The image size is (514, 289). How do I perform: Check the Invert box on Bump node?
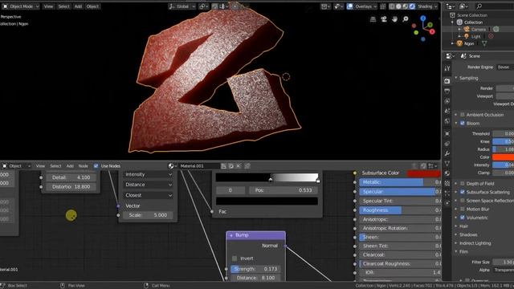point(235,258)
